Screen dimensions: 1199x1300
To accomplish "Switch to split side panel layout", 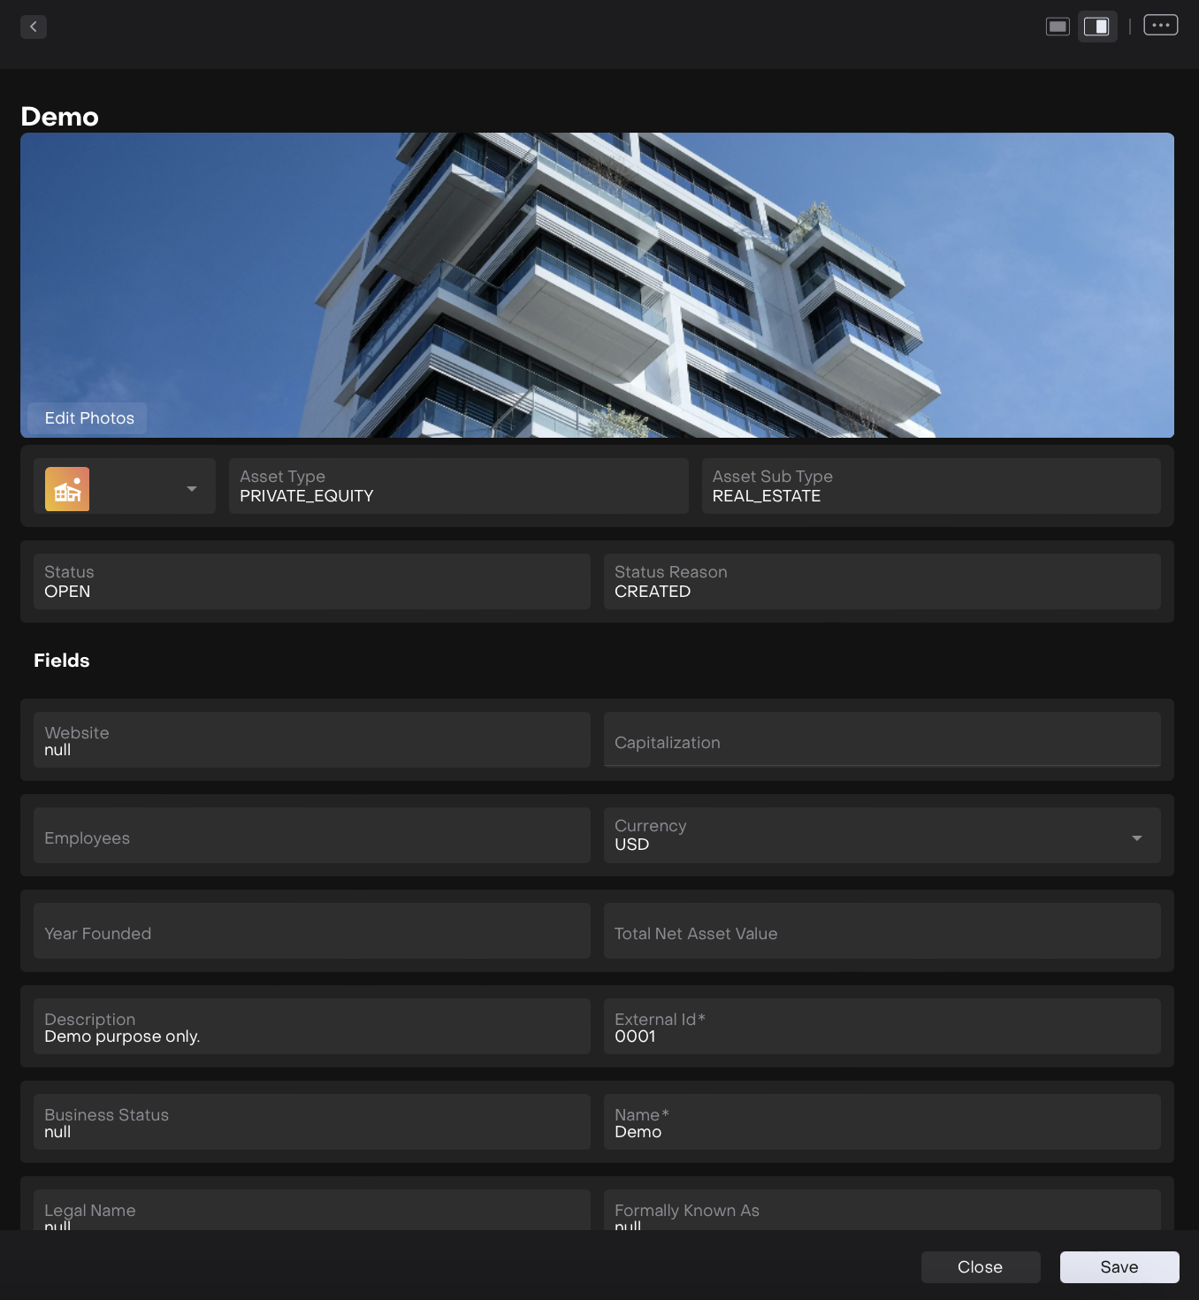I will click(1096, 27).
